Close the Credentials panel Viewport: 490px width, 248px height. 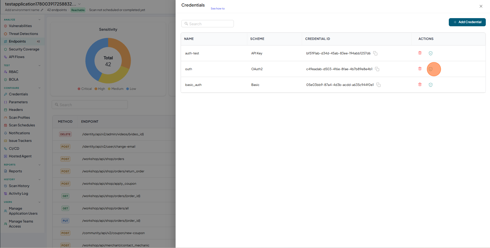tap(481, 6)
